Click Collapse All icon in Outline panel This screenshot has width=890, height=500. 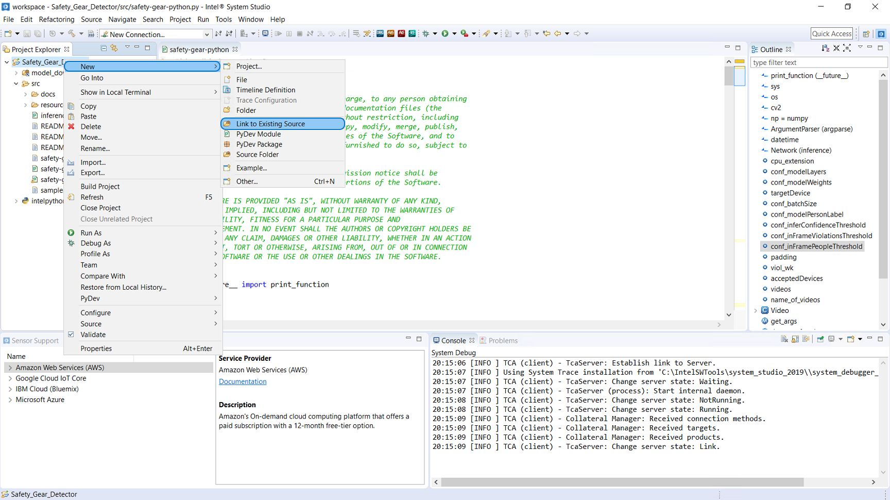pos(836,48)
